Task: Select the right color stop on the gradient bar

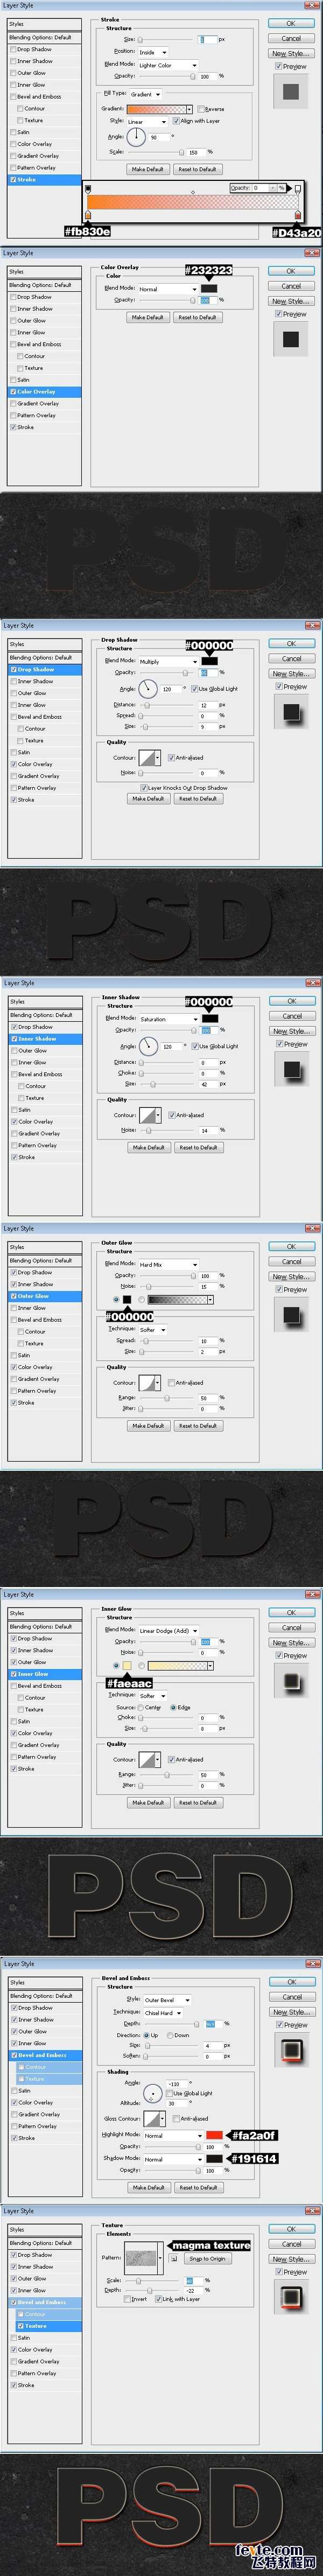Action: click(x=298, y=215)
